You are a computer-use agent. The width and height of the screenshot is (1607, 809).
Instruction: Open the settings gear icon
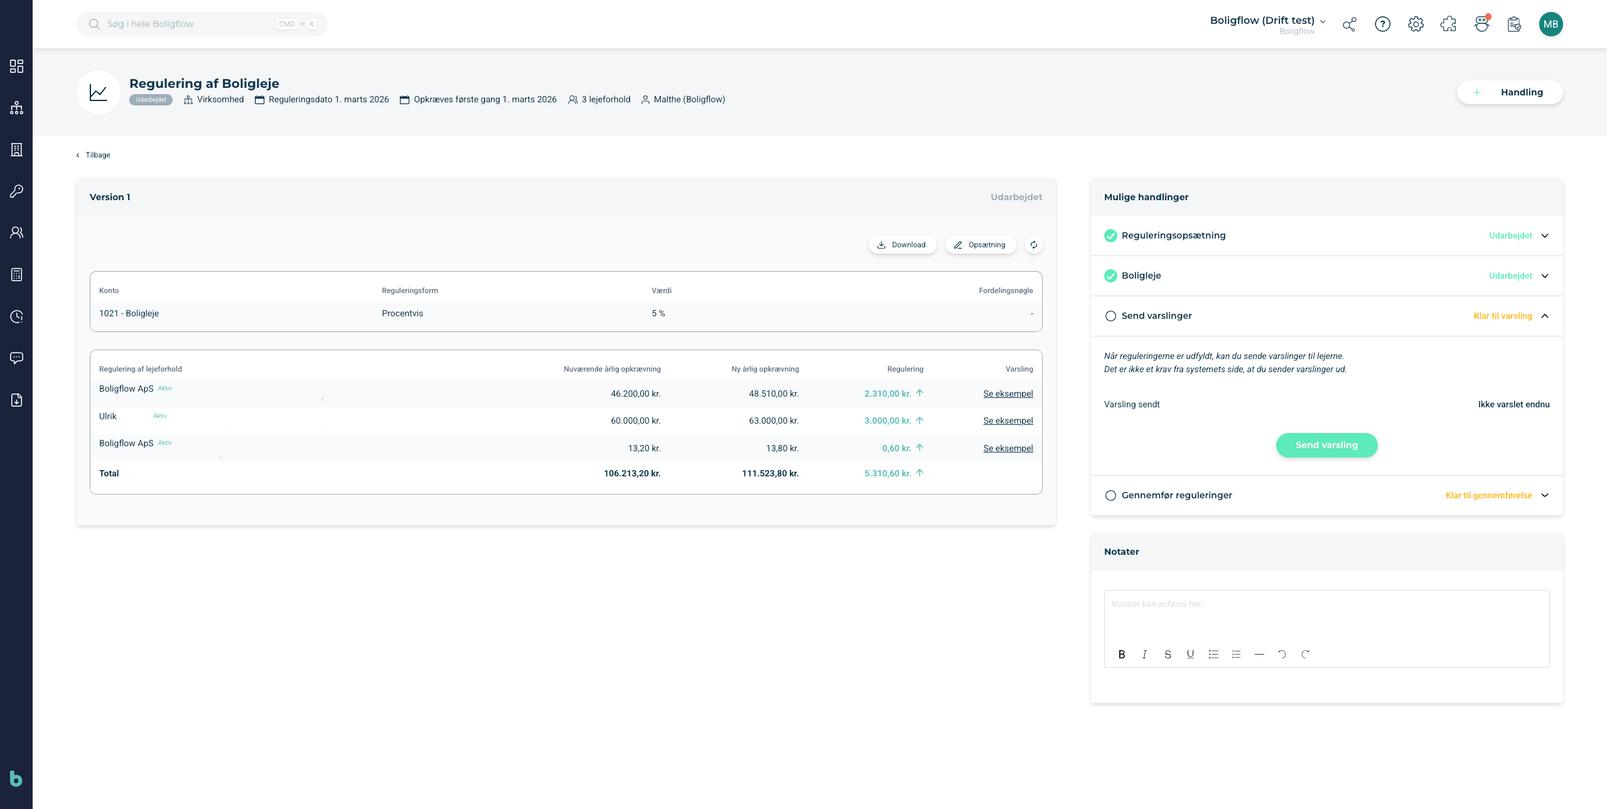point(1416,24)
